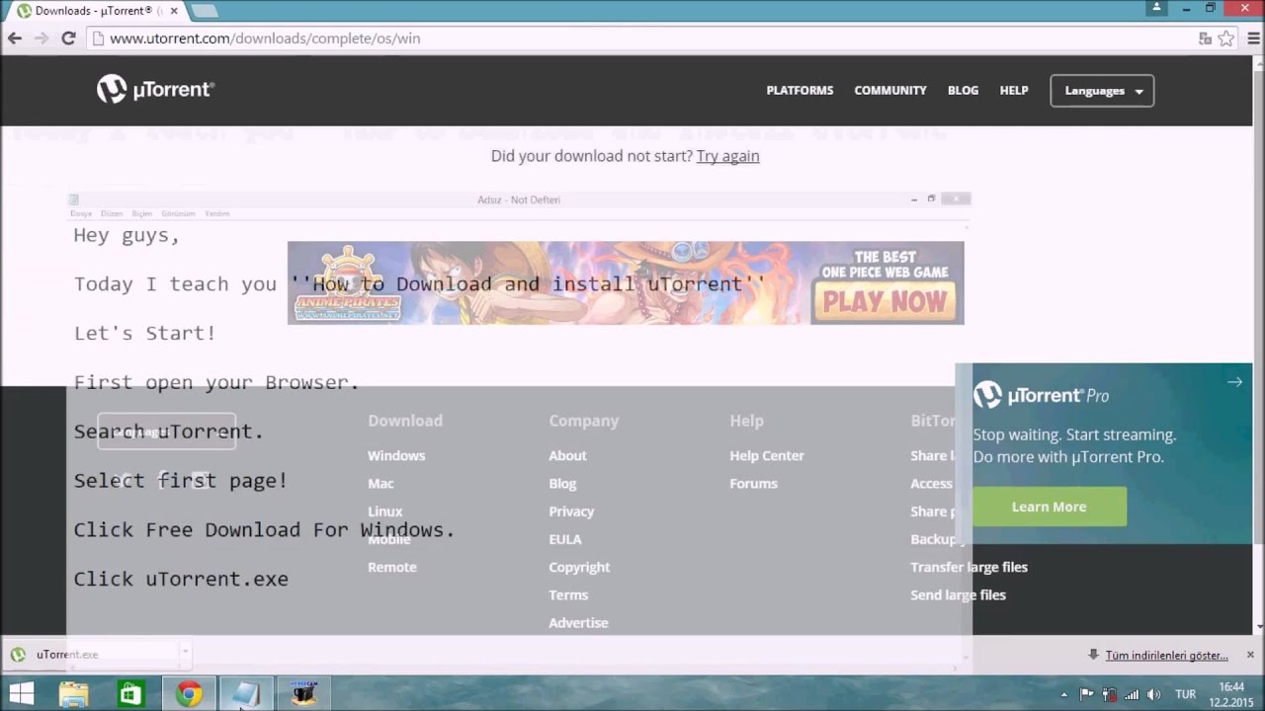Viewport: 1265px width, 711px height.
Task: Open Windows Start menu
Action: (22, 694)
